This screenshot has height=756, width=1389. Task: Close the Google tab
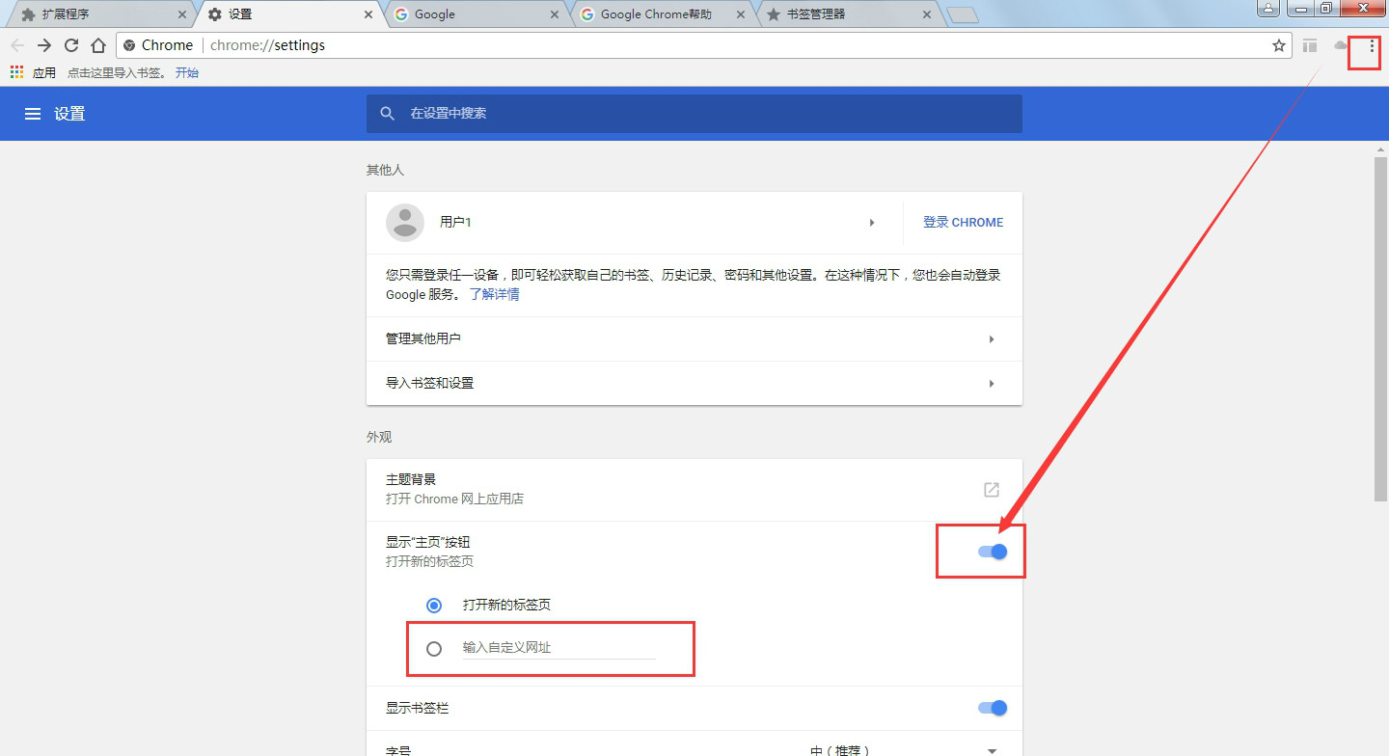pos(554,14)
